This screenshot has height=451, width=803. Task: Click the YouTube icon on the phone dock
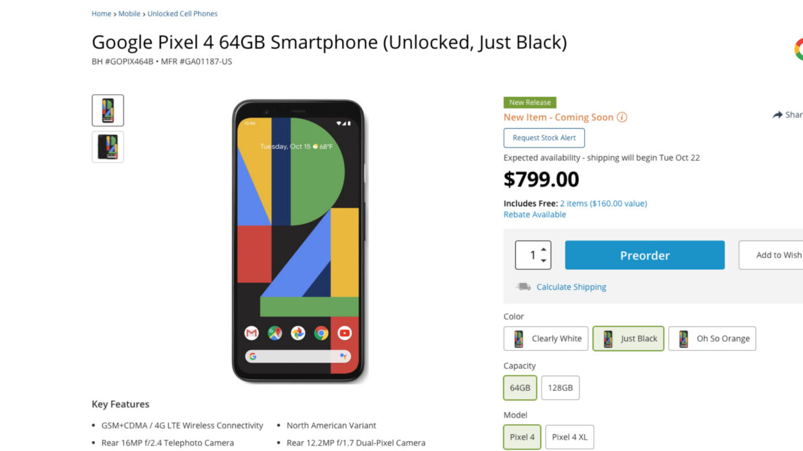[x=344, y=333]
